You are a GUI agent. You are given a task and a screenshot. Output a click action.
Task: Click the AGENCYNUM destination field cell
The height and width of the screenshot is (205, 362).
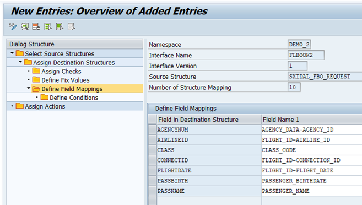coord(209,130)
